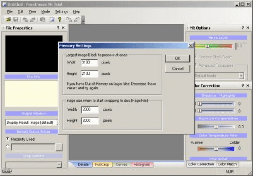Toggle the Remove Block Noise checkbox
Screen dimensions: 253x176
pyautogui.click(x=196, y=57)
